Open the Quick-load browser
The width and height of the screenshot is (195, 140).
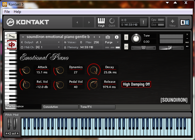[112, 23]
